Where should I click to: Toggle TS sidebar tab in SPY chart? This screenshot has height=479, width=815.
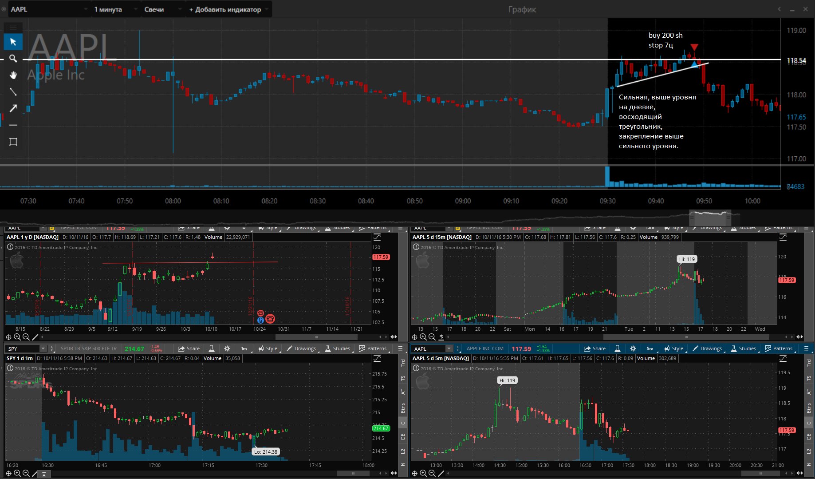[x=403, y=378]
